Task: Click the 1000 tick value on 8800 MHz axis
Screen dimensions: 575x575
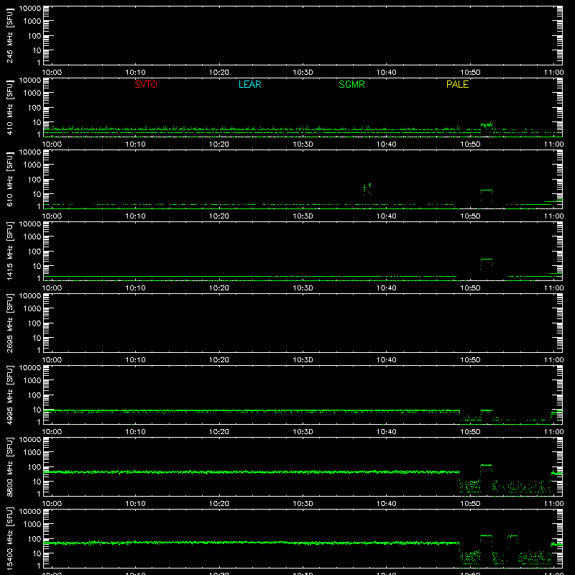Action: [x=32, y=453]
